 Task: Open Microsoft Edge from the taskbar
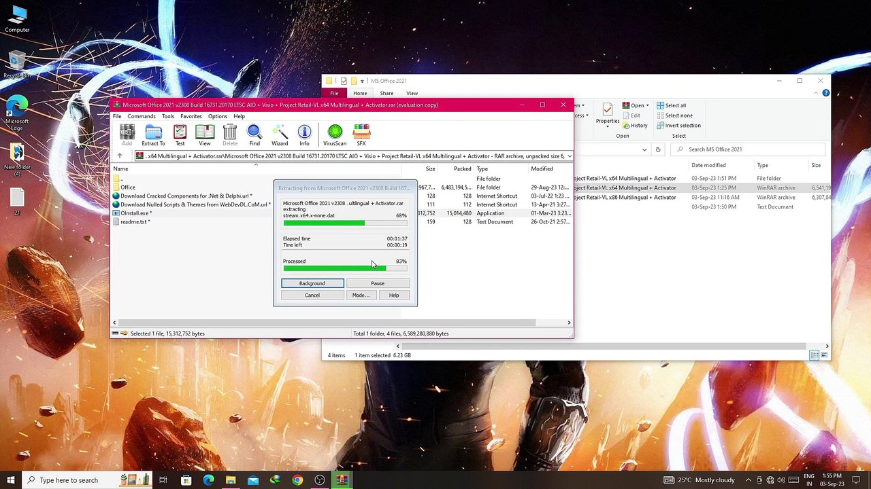[x=208, y=480]
